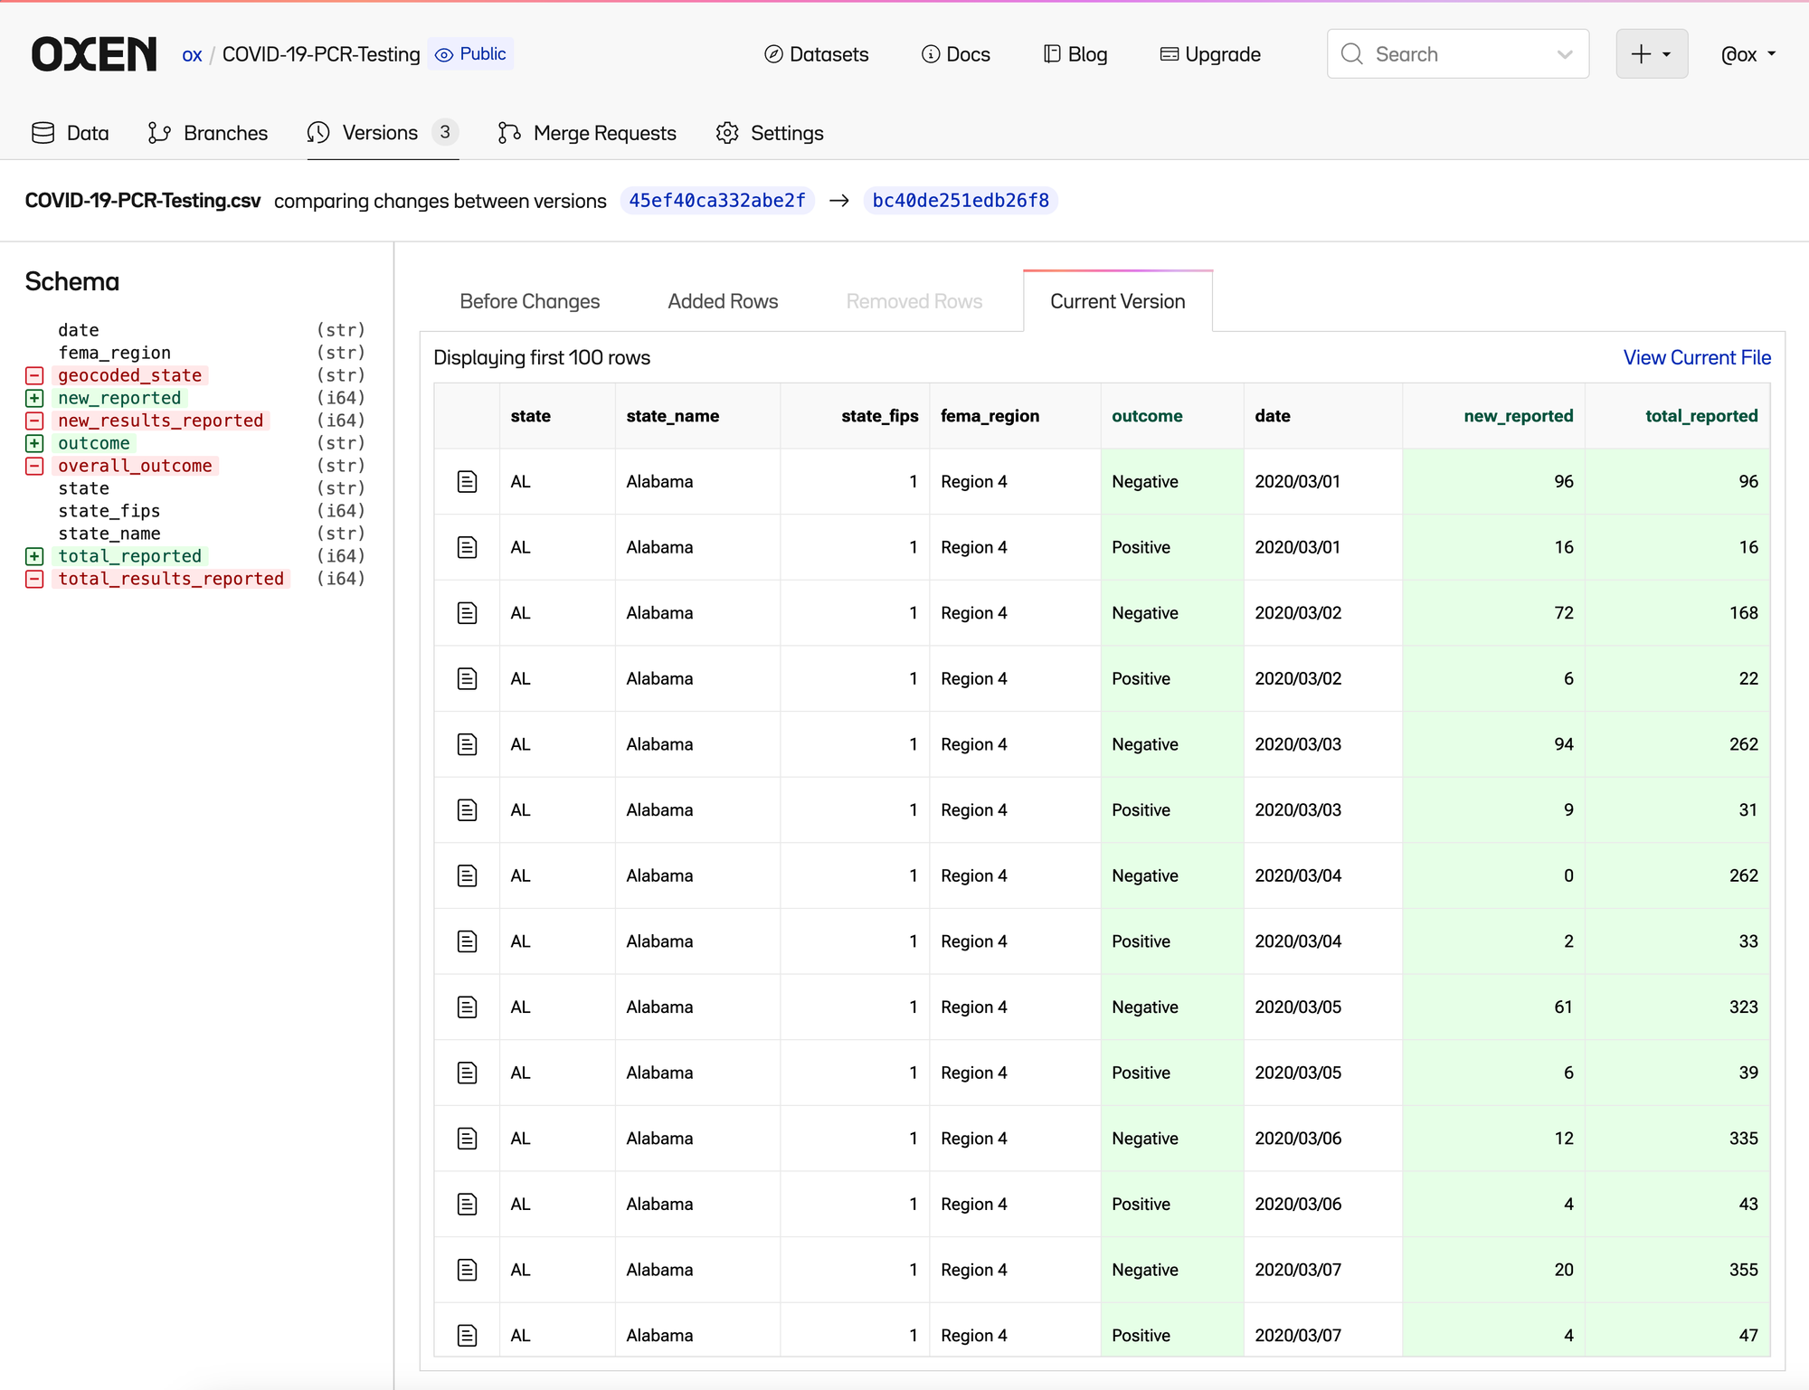
Task: Open the @ox user menu dropdown
Action: click(1747, 54)
